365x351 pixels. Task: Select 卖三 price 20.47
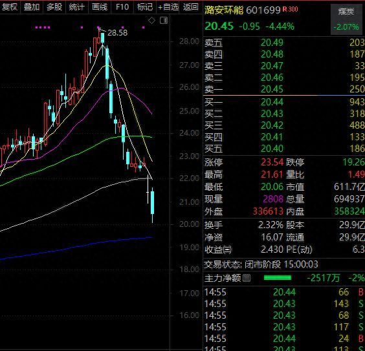point(272,66)
